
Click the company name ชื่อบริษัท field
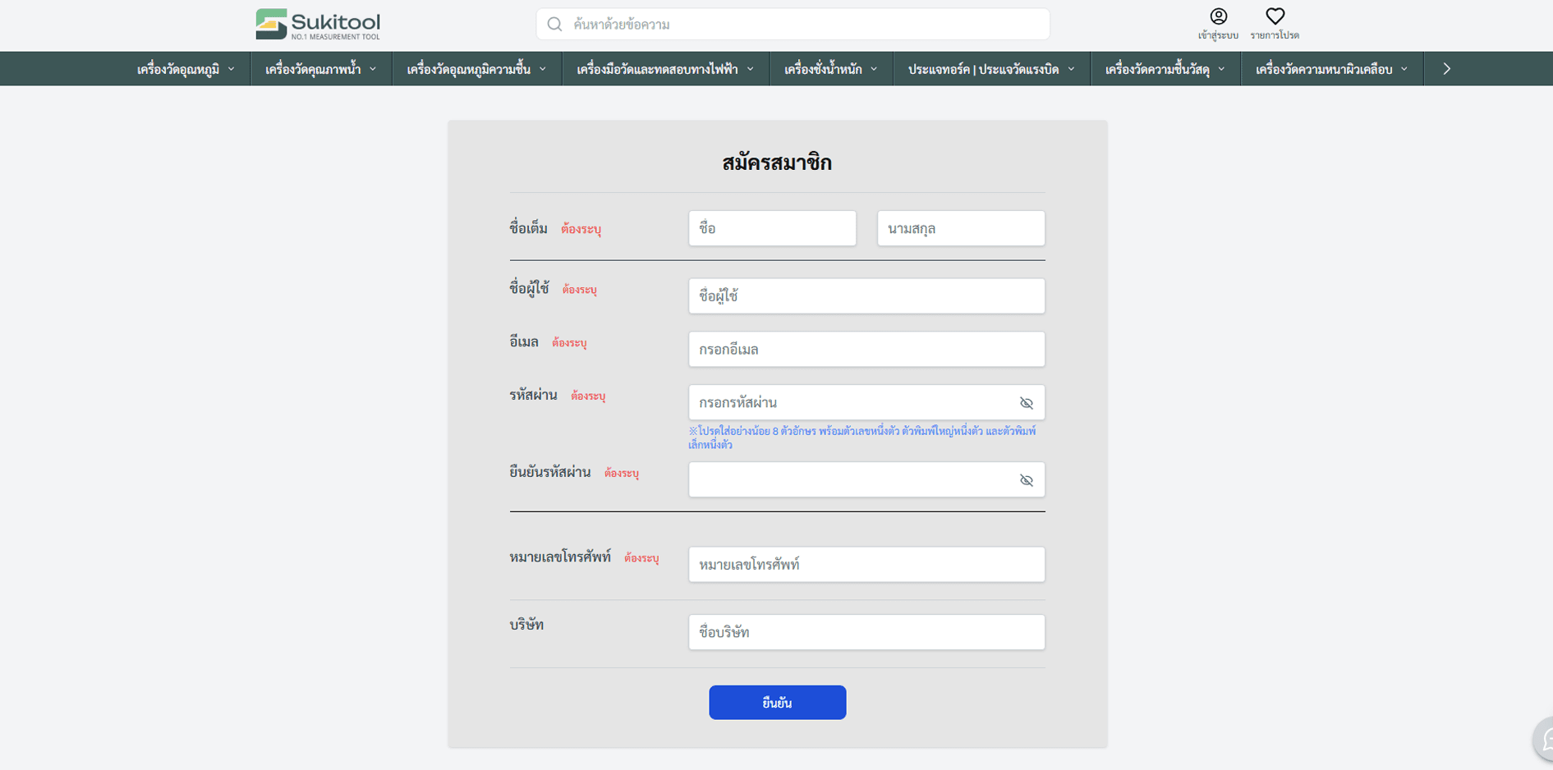click(x=866, y=632)
